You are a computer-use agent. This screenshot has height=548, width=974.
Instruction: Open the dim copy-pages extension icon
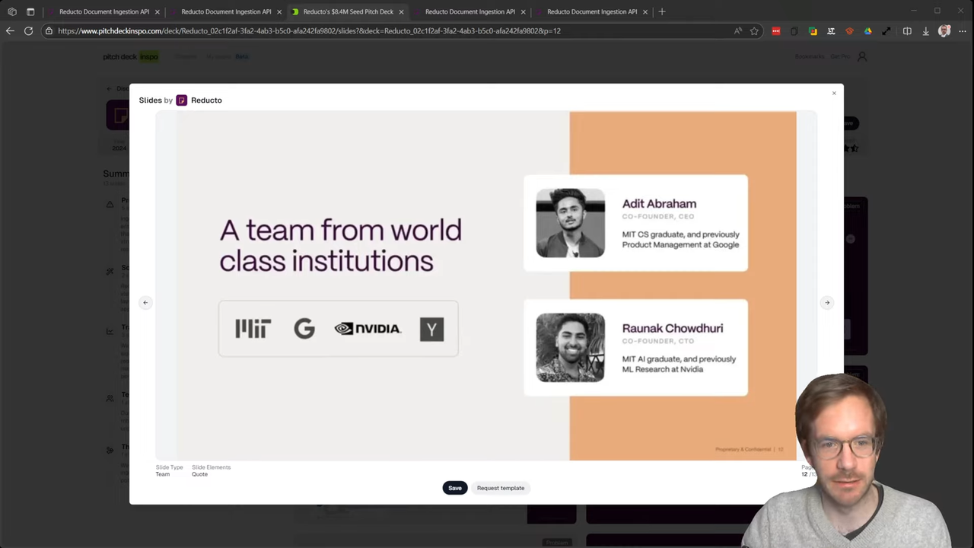coord(794,30)
